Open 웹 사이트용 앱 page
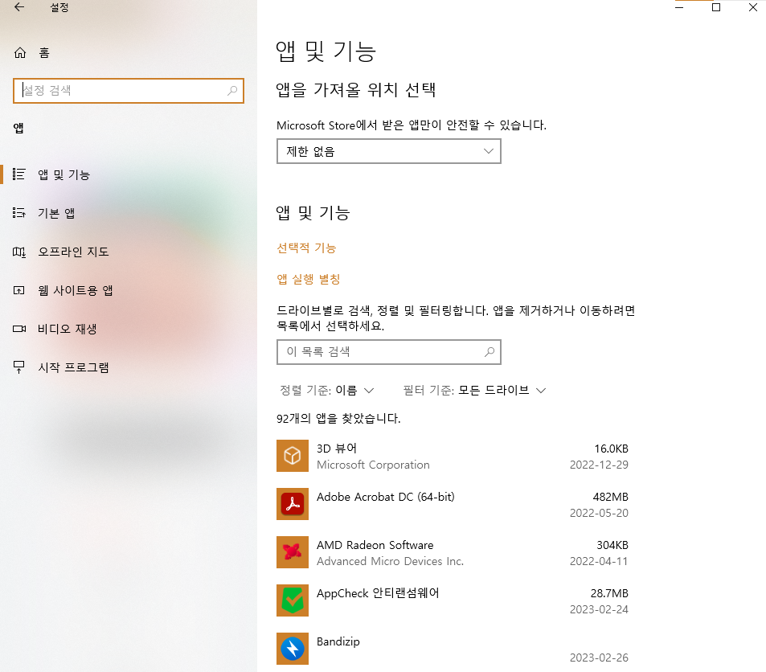 (x=76, y=290)
